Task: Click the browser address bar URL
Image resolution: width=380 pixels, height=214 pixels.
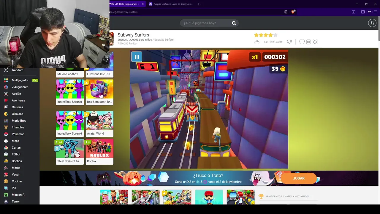Action: coord(124,12)
